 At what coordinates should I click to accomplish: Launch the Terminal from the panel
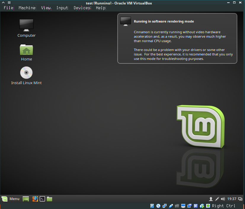(42, 199)
